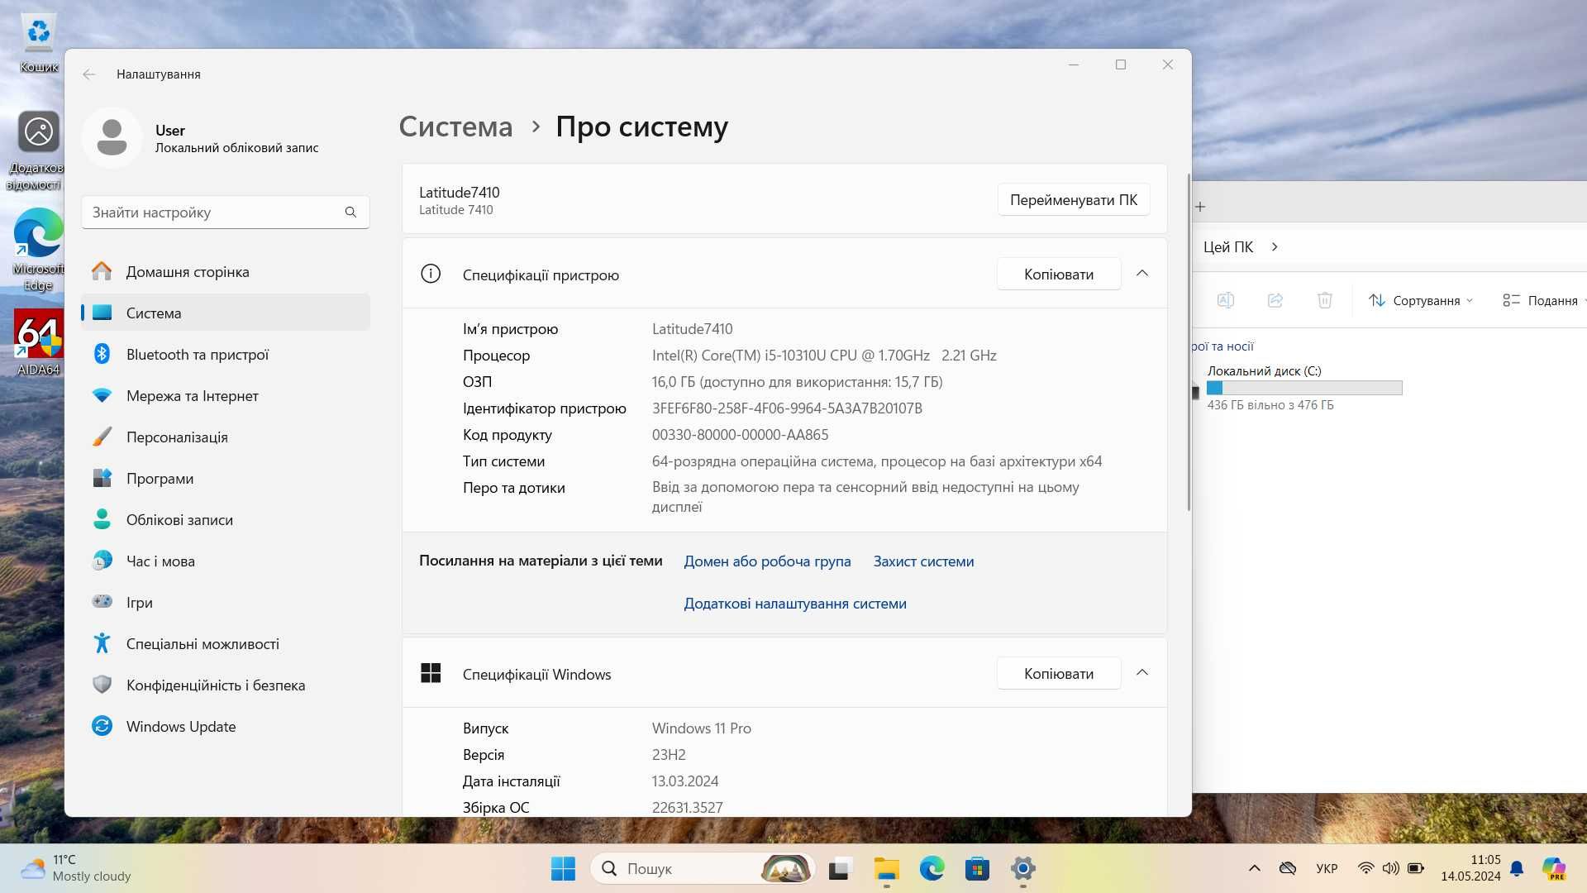The width and height of the screenshot is (1587, 893).
Task: Launch the AIDA64 desktop shortcut
Action: click(x=38, y=342)
